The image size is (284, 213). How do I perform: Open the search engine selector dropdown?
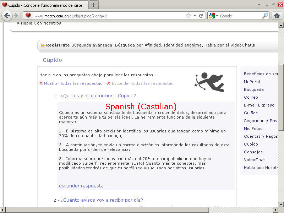click(x=217, y=16)
